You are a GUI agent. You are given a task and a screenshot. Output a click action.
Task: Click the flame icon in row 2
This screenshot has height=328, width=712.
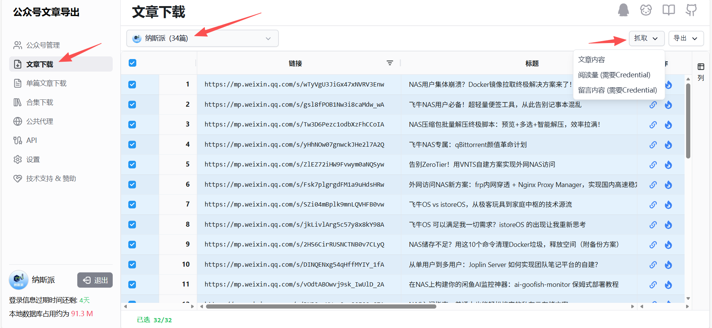pyautogui.click(x=668, y=105)
